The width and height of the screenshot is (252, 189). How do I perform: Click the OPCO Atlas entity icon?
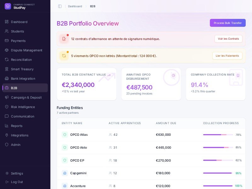[65, 135]
